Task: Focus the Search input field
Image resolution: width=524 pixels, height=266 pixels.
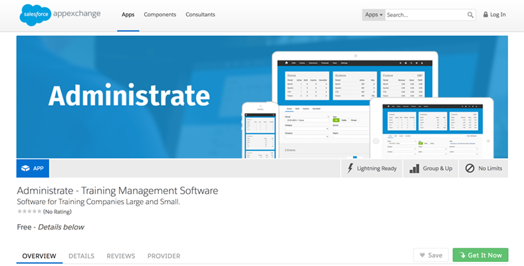Action: pos(425,15)
